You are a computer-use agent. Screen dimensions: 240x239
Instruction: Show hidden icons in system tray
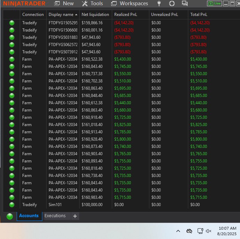pos(178,231)
